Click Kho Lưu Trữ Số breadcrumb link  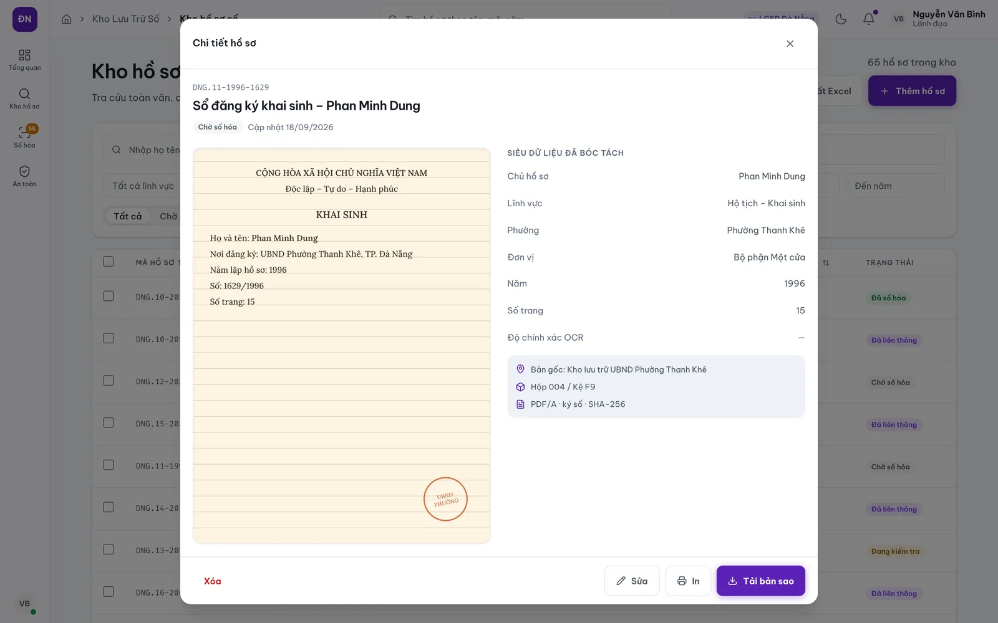(x=126, y=19)
